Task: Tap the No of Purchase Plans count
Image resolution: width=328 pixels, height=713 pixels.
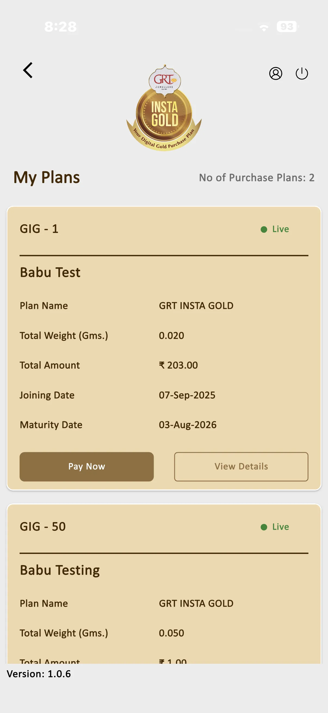Action: [256, 178]
